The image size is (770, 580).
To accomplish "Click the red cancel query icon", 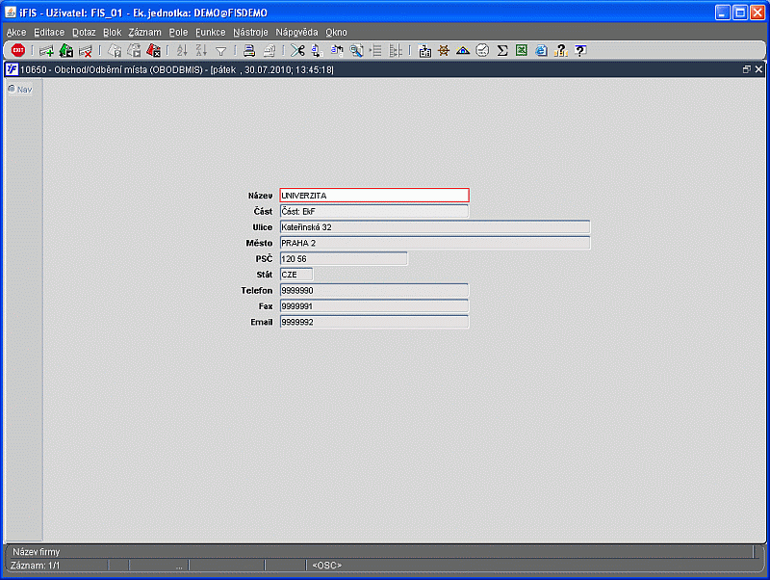I will pos(153,50).
